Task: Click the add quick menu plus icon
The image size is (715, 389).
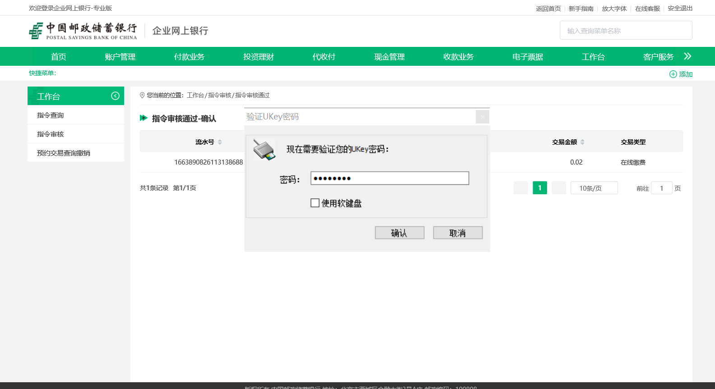Action: click(673, 74)
